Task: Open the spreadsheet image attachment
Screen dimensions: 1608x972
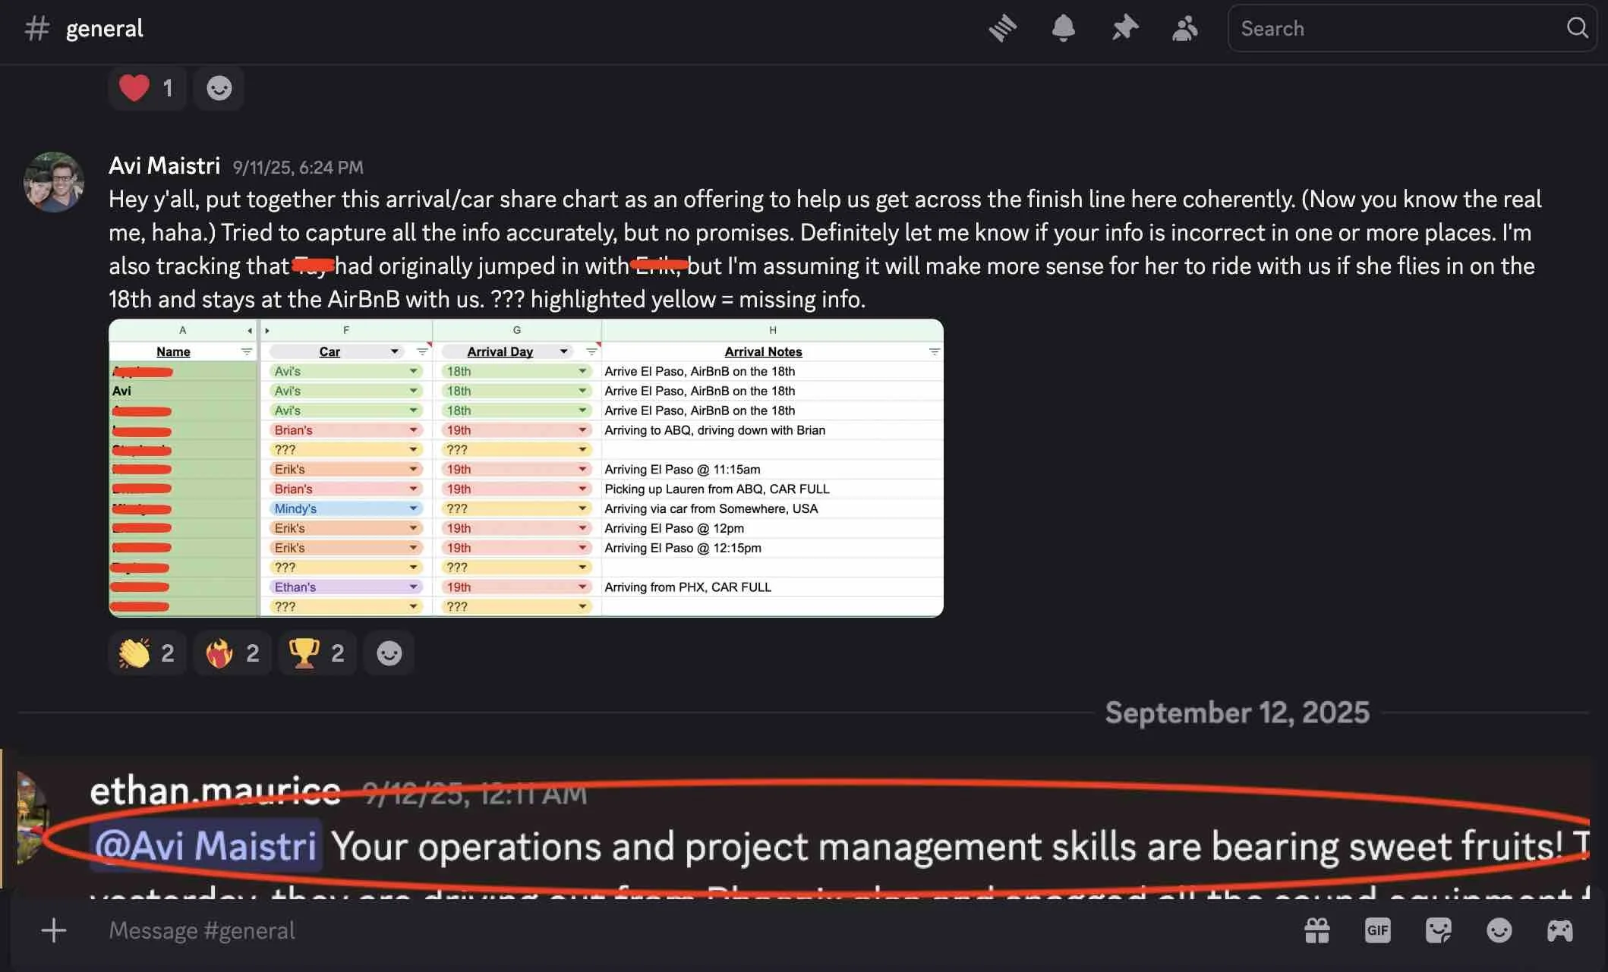Action: [525, 468]
